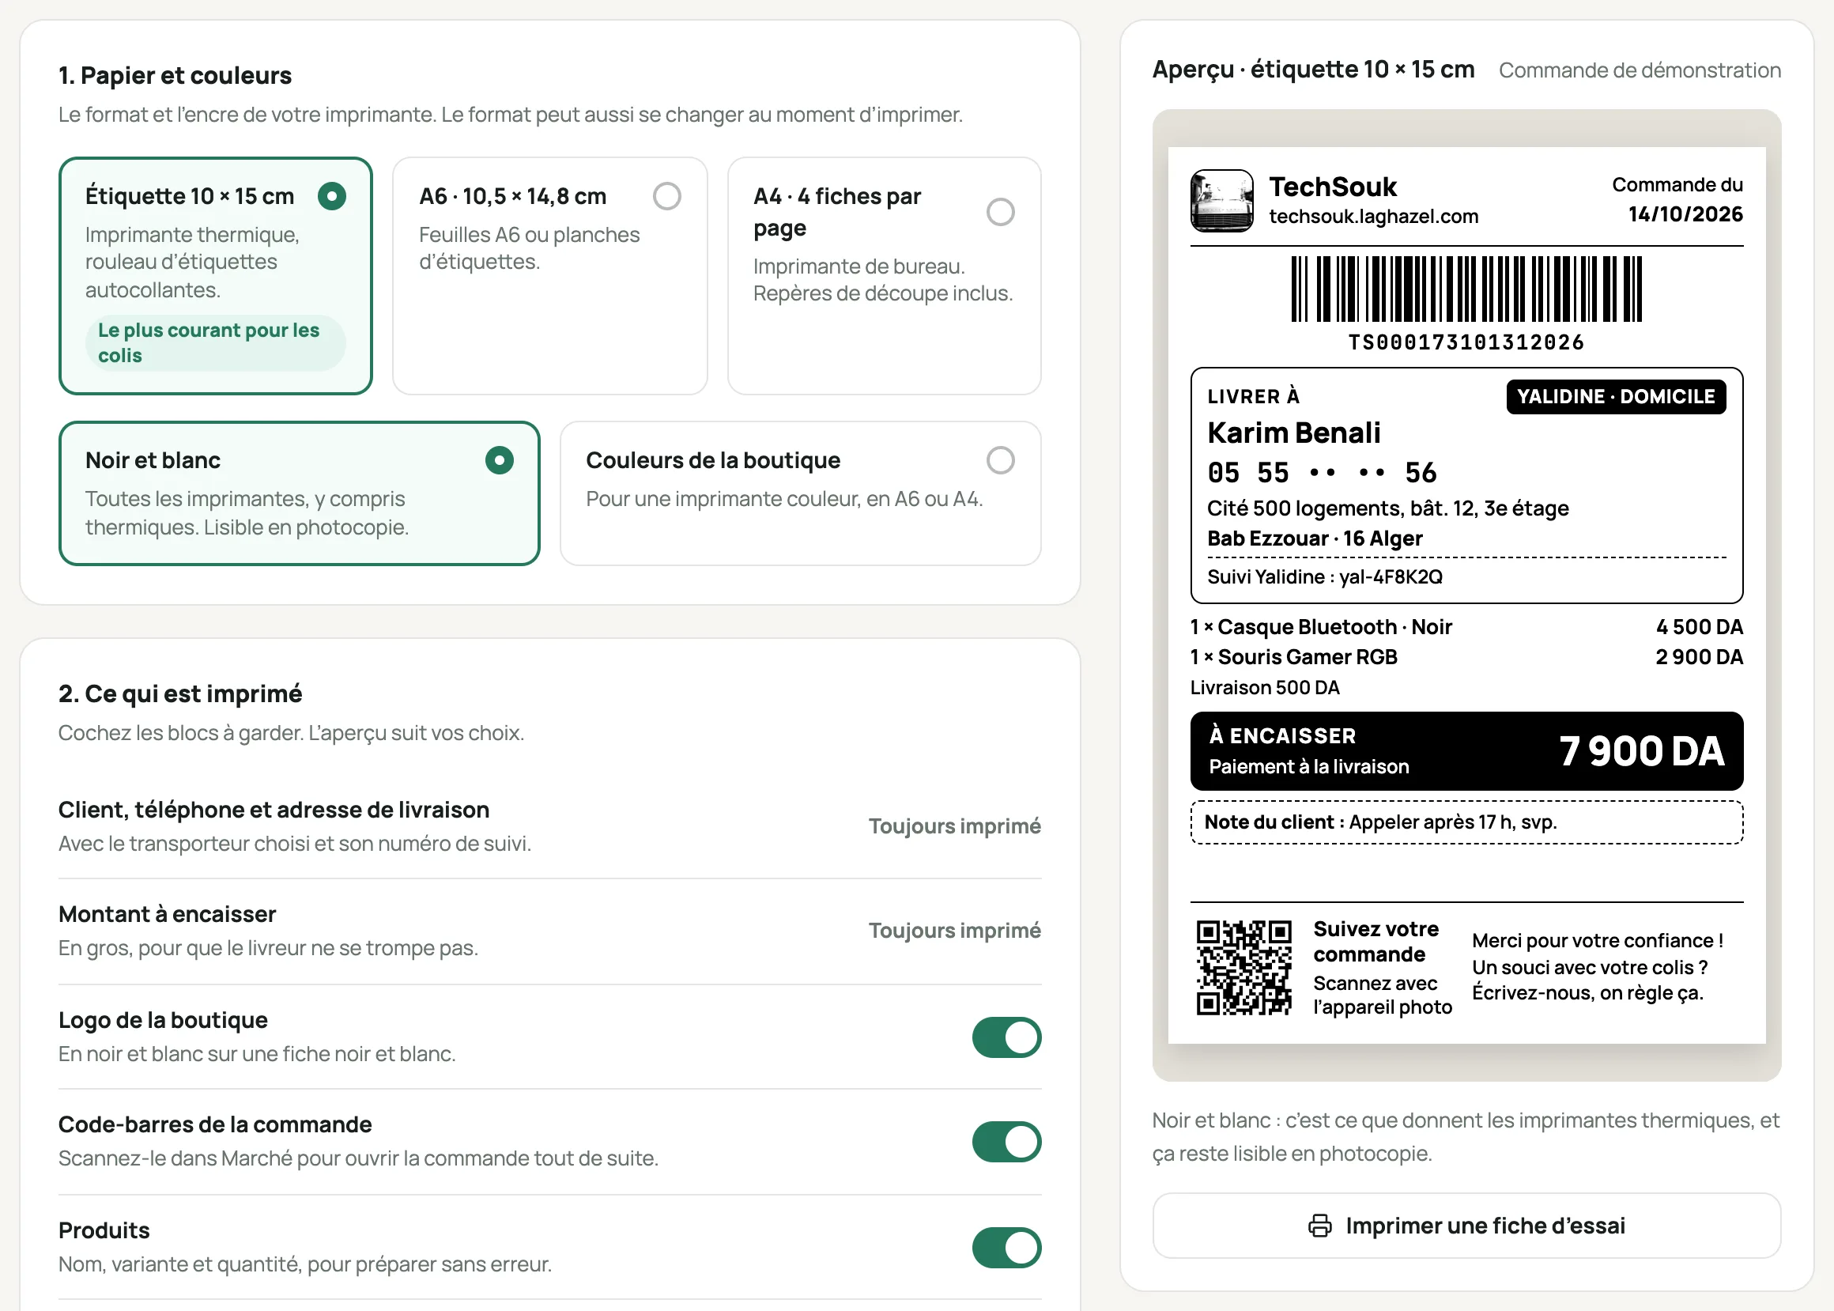This screenshot has width=1834, height=1311.
Task: Click the TechSouk logo thumbnail on label
Action: point(1221,200)
